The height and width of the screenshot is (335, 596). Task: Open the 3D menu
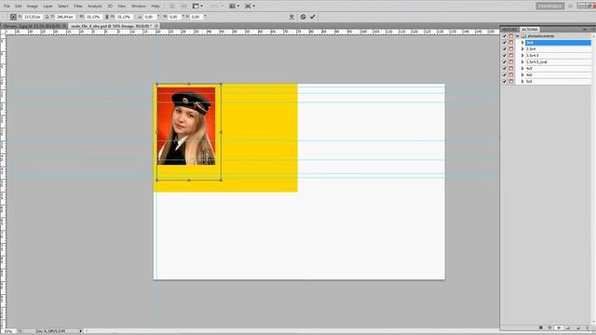coord(110,7)
